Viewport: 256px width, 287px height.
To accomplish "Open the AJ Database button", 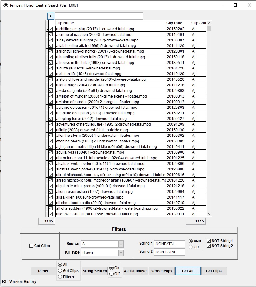I will (135, 271).
